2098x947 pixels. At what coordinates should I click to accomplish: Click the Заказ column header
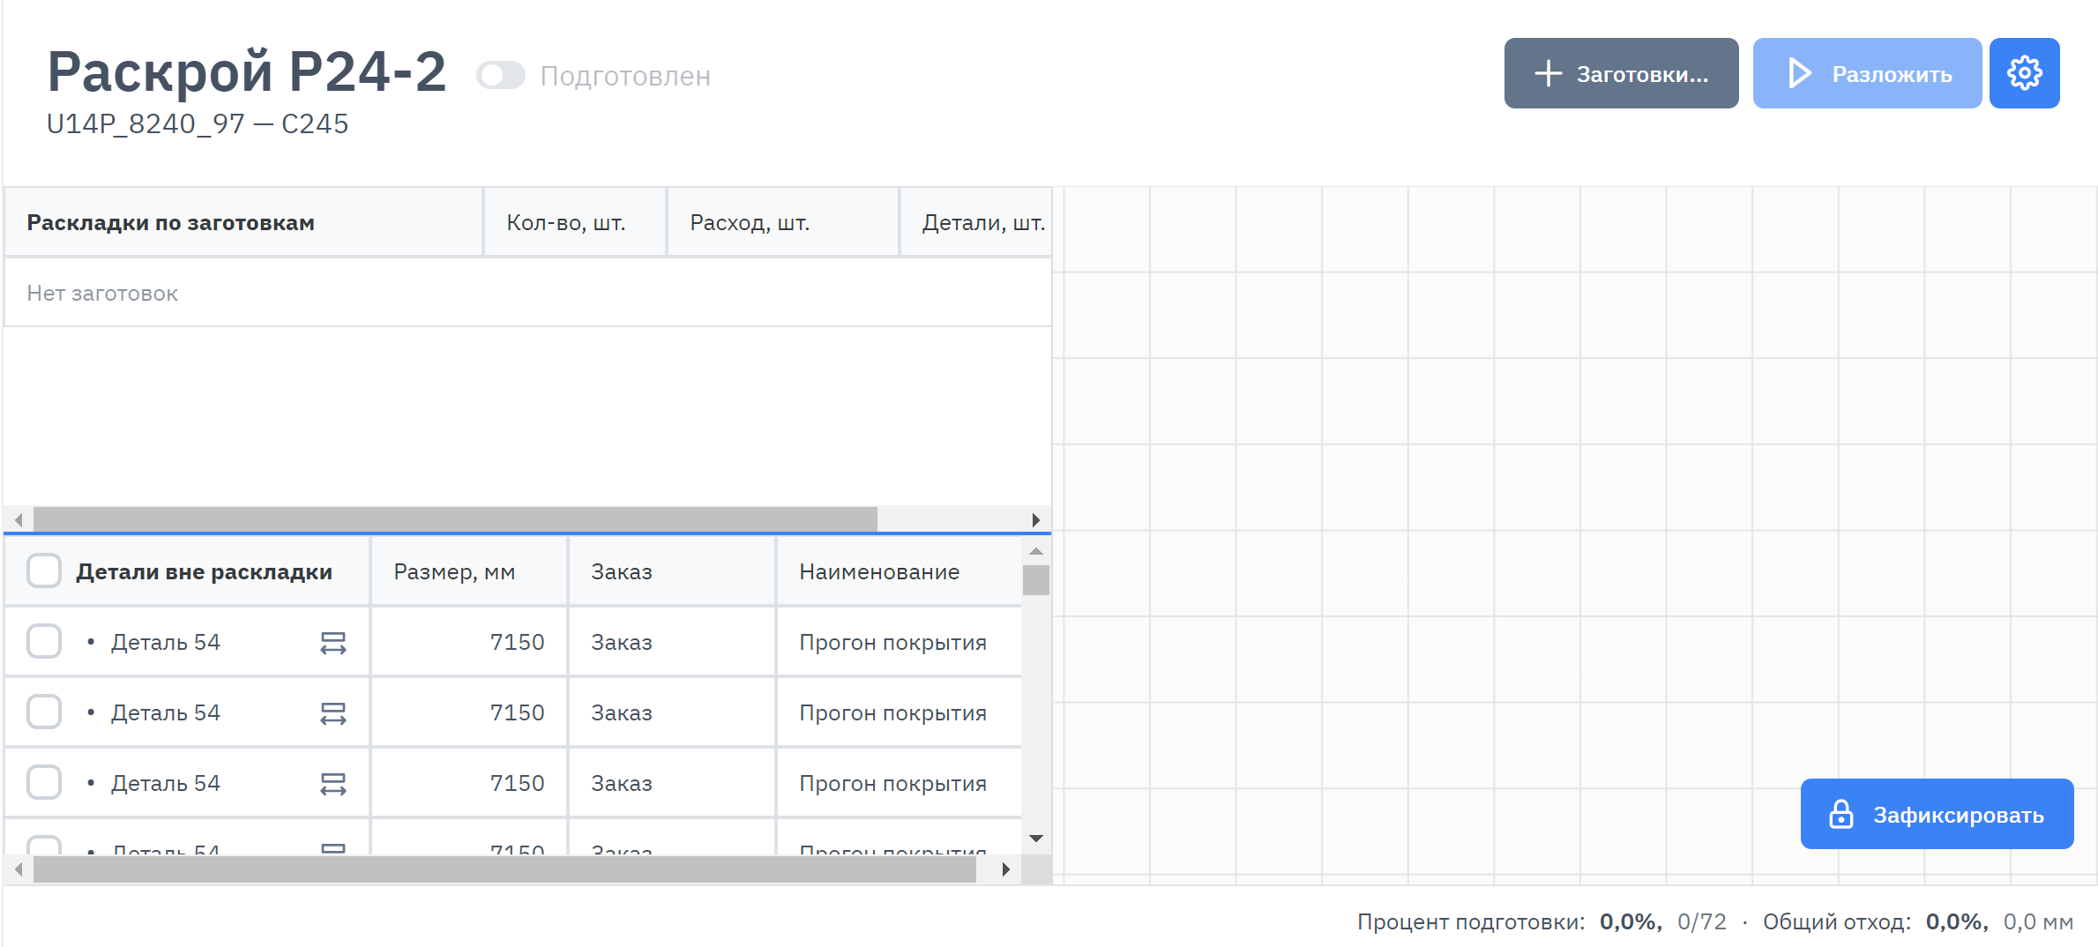tap(672, 571)
